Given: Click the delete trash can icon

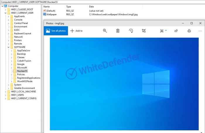Looking at the screenshot, I should [x=118, y=31].
